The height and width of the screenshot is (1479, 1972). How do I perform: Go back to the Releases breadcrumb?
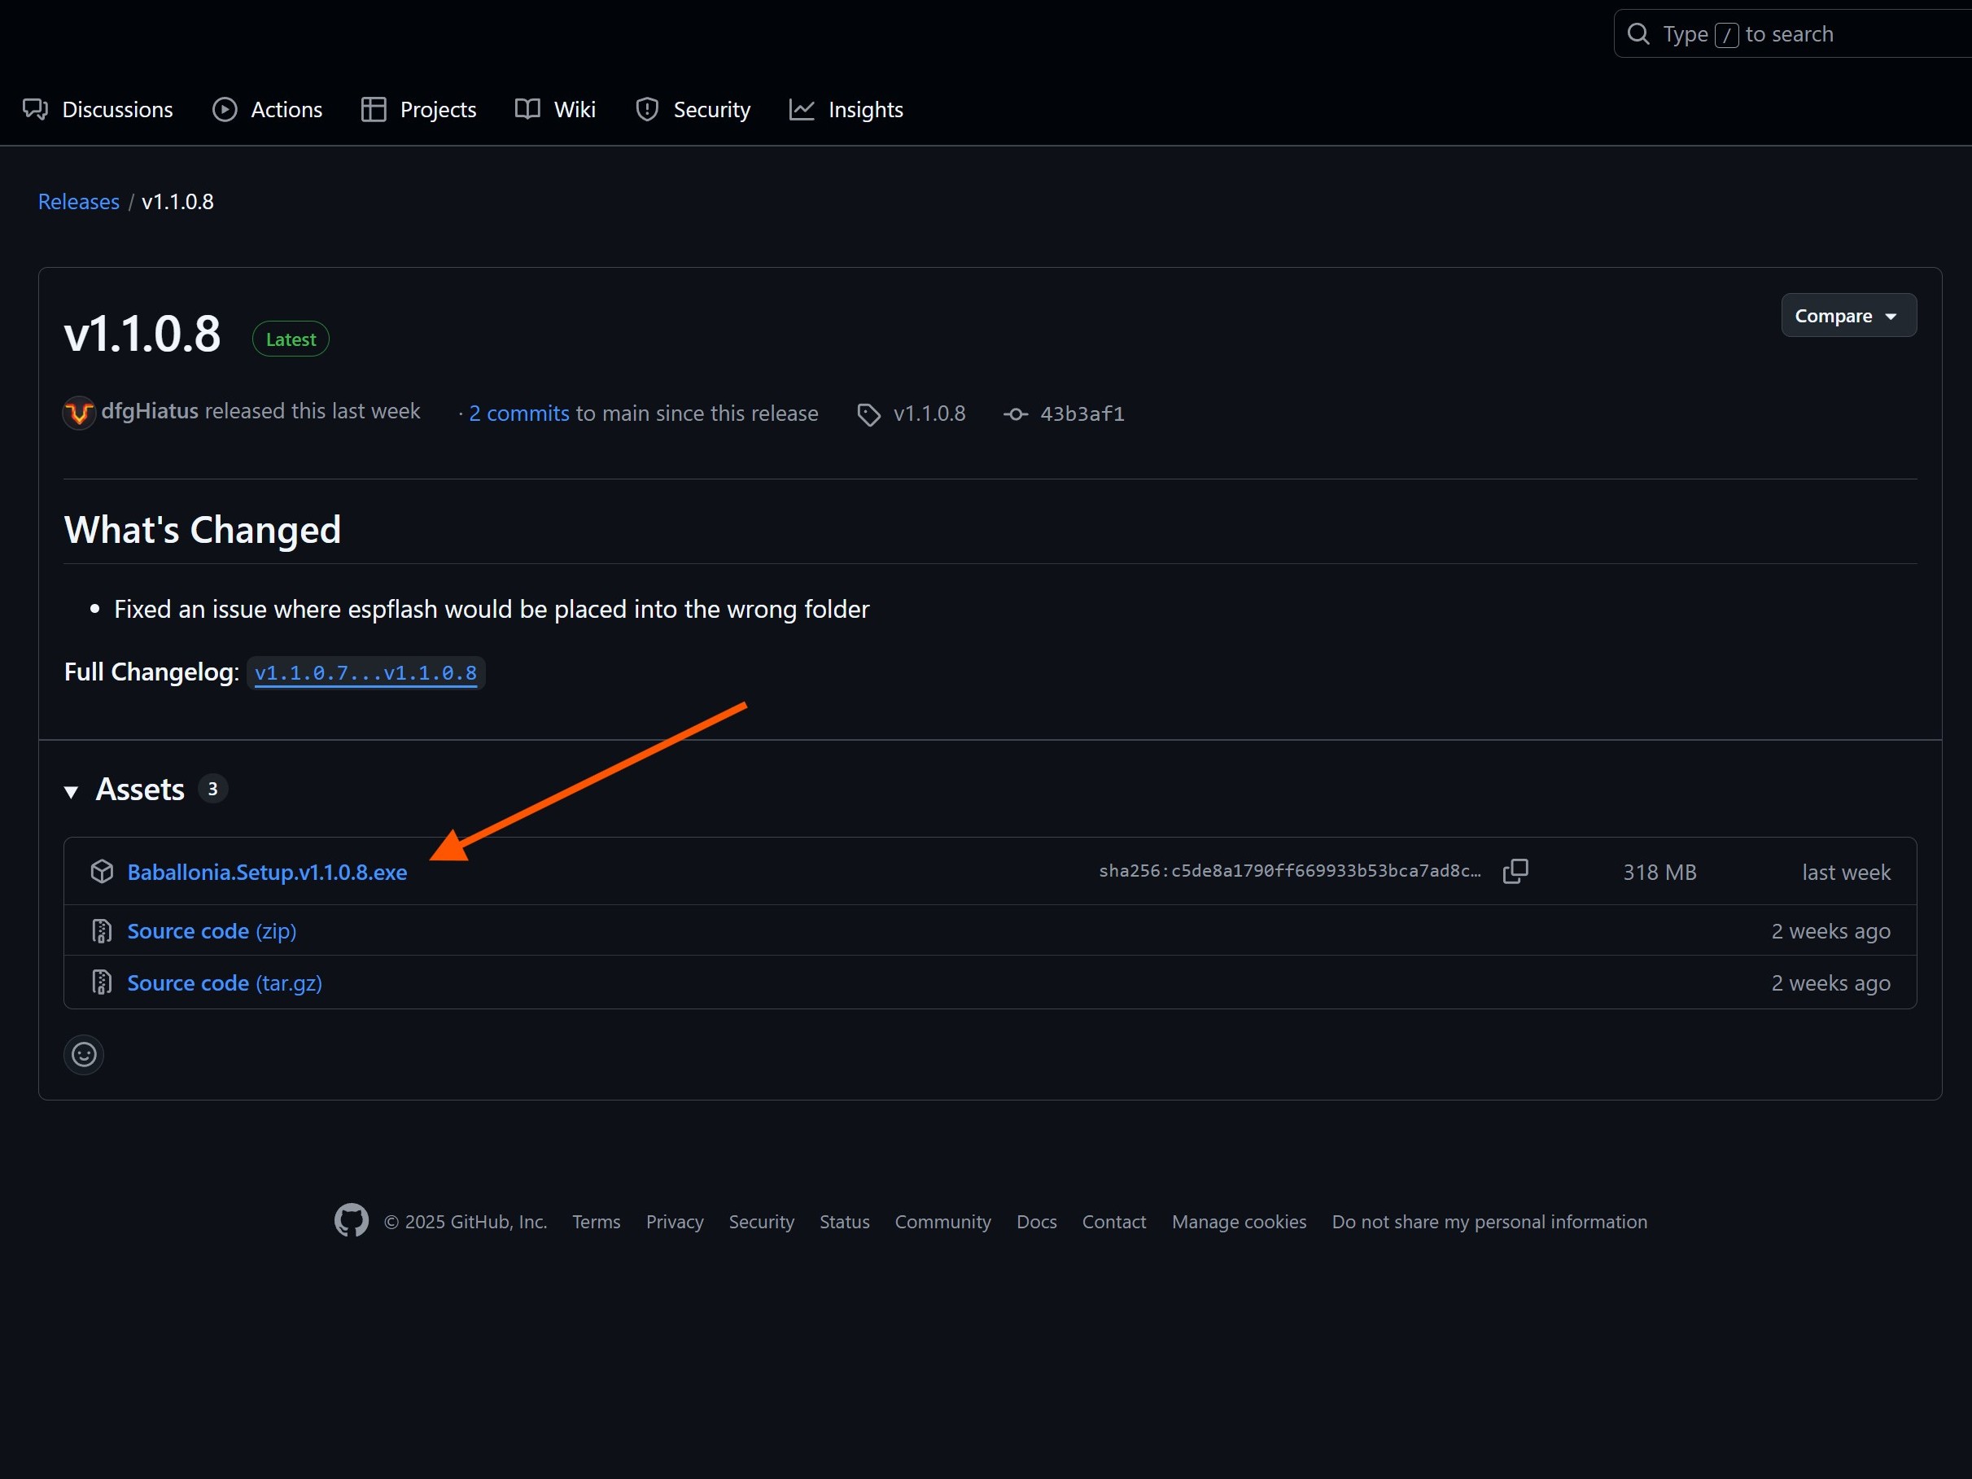(78, 202)
